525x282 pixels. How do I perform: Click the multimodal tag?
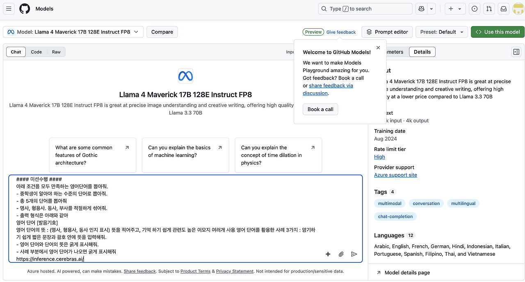[x=390, y=203]
